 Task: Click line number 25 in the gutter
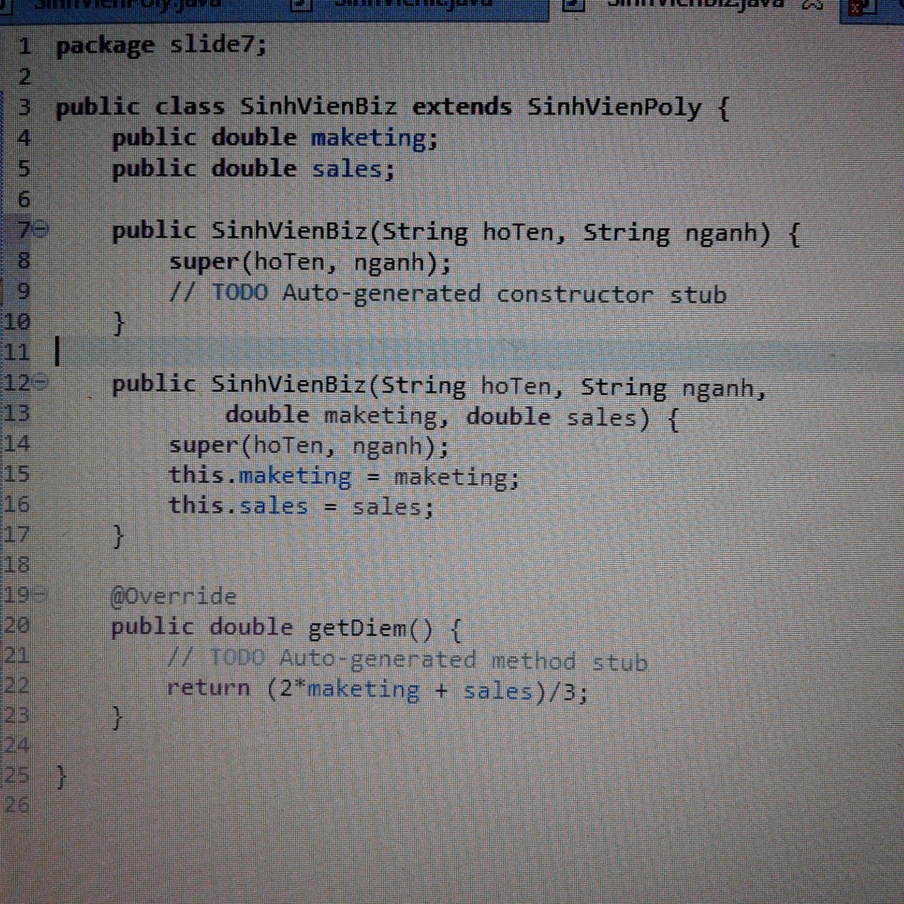click(x=17, y=775)
